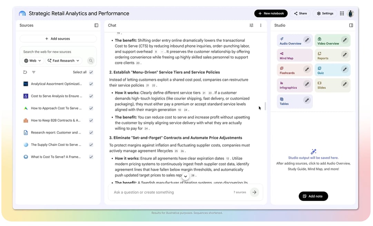
Task: Expand the Fast Research dropdown
Action: point(63,61)
